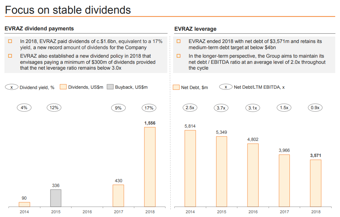The height and width of the screenshot is (217, 340).
Task: Click the 2014 dividends bar labeled 90
Action: pos(24,204)
